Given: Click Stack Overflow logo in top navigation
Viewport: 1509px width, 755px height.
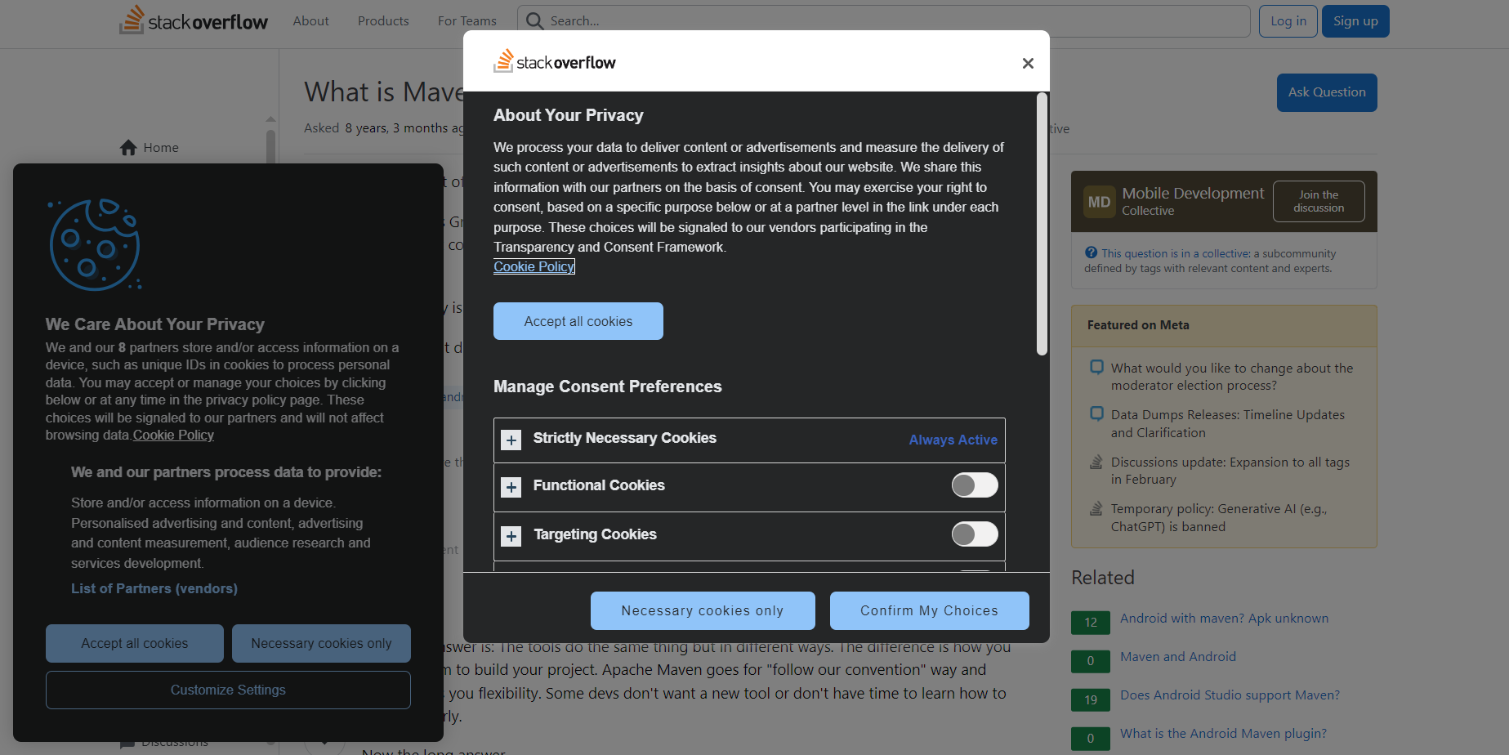Looking at the screenshot, I should pyautogui.click(x=194, y=20).
